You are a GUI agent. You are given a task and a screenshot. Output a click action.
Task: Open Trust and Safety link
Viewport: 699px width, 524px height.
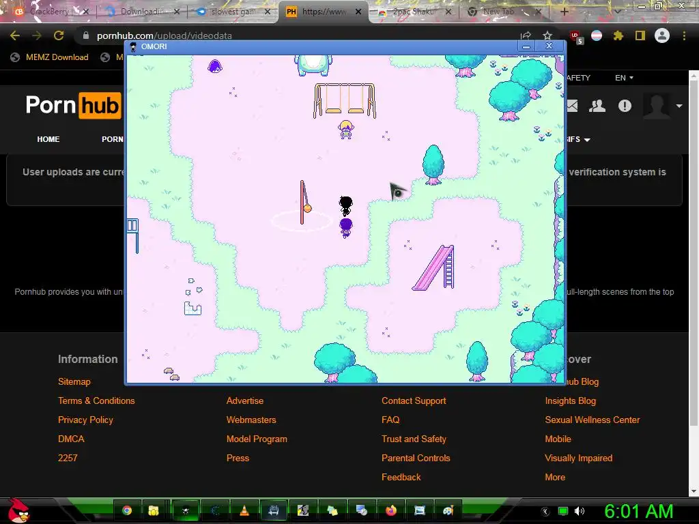pyautogui.click(x=414, y=439)
